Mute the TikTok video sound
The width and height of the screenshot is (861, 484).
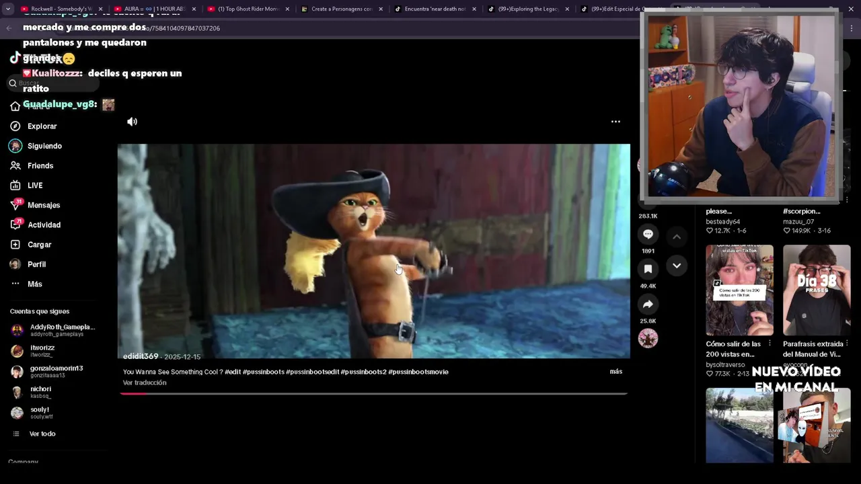click(132, 122)
